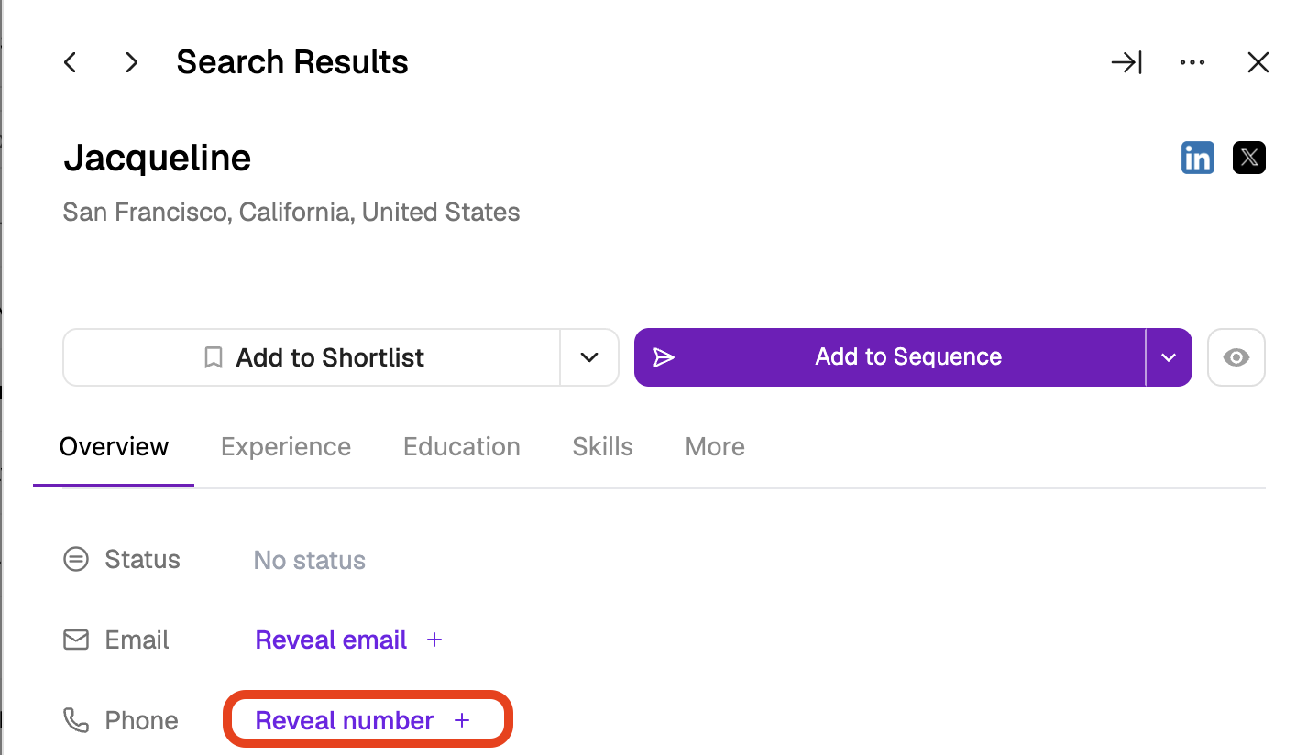
Task: Click the Add to Shortlist button
Action: 312,357
